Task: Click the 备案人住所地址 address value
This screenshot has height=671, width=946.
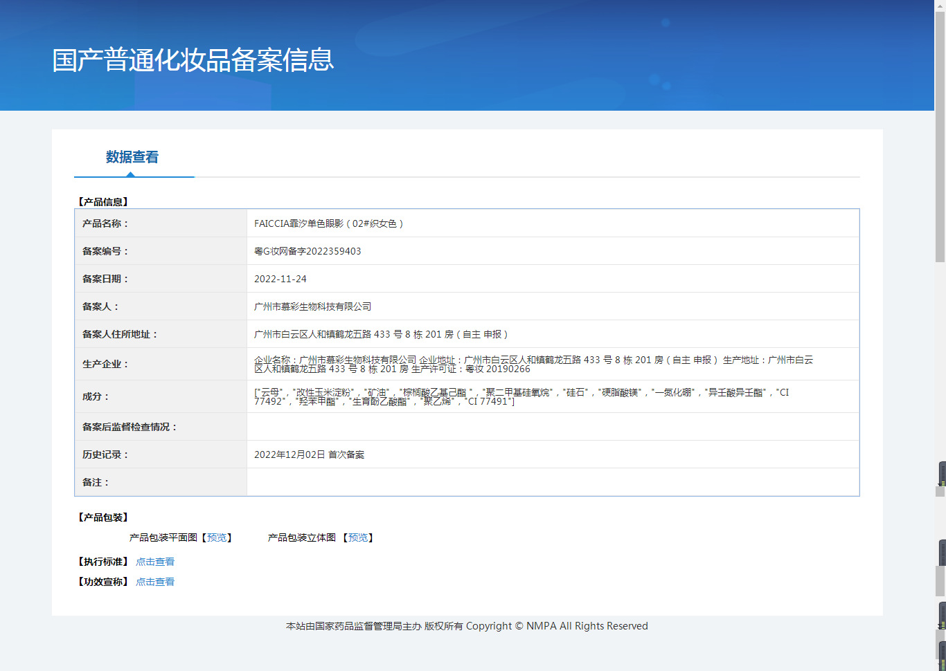Action: coord(382,334)
